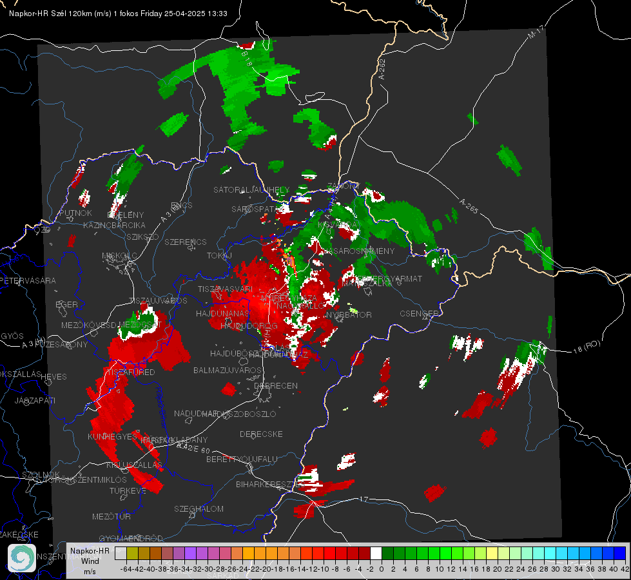631x580 pixels.
Task: Click the M-17 road label
Action: tap(536, 32)
